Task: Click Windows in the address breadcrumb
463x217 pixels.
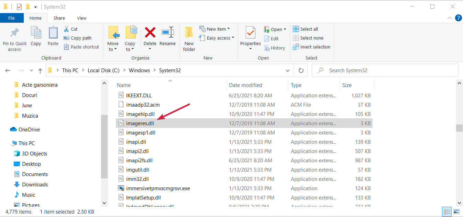Action: click(139, 70)
